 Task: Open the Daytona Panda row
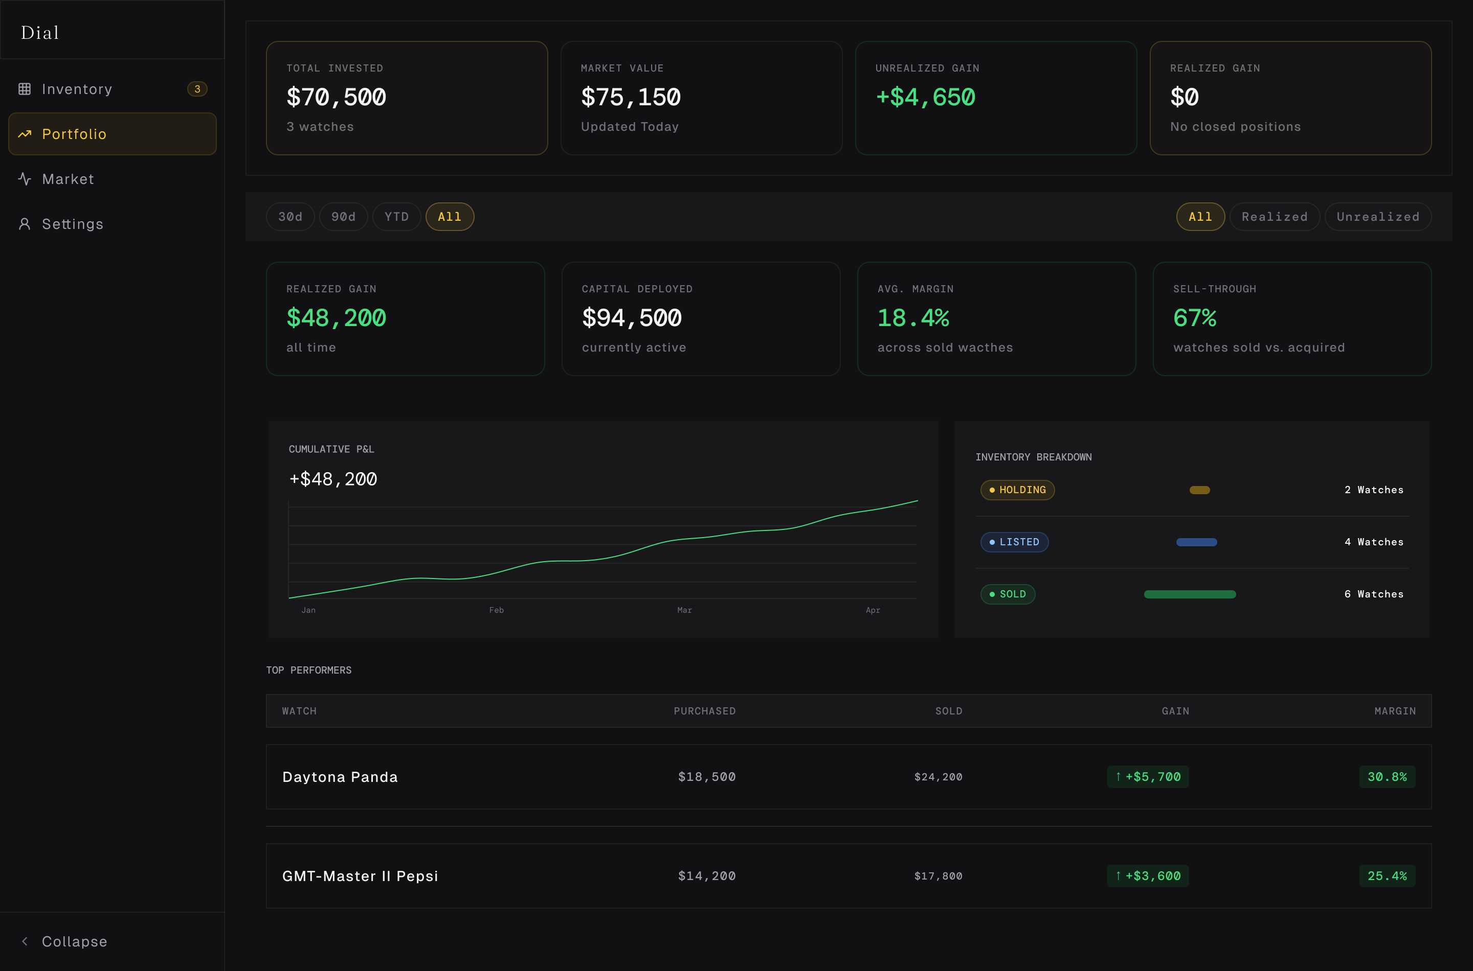849,777
